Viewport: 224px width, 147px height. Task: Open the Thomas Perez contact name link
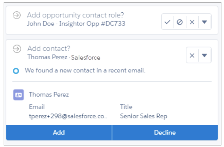click(x=49, y=95)
